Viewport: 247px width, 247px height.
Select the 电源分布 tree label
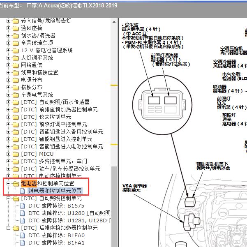[32, 80]
